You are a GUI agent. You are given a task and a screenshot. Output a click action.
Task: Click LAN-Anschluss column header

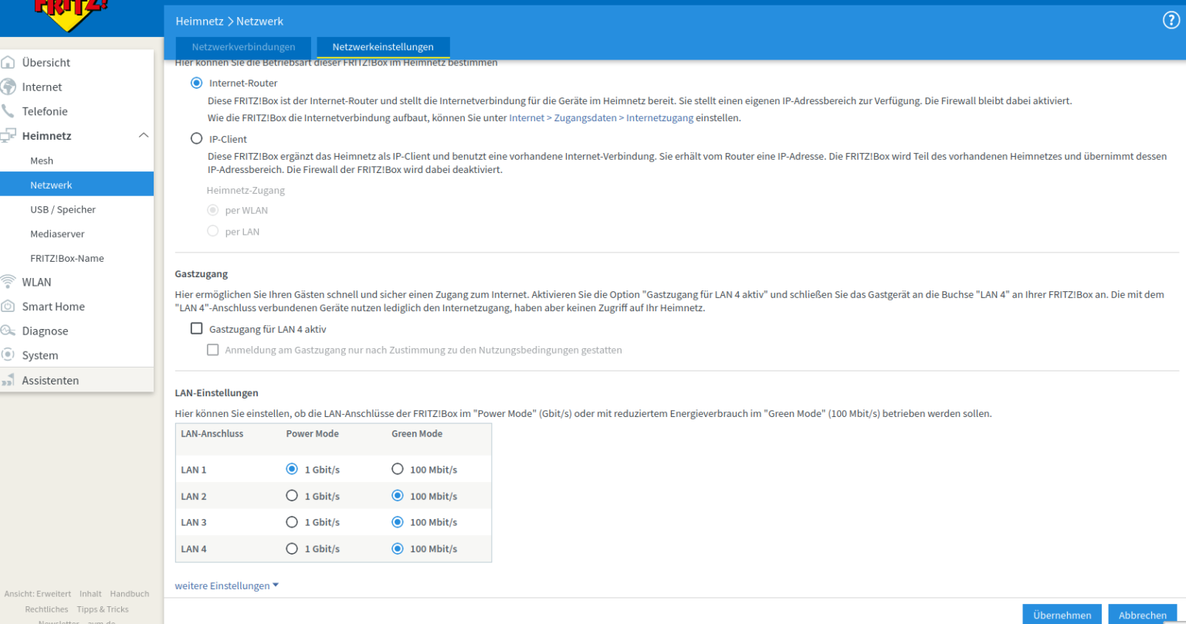click(x=212, y=433)
